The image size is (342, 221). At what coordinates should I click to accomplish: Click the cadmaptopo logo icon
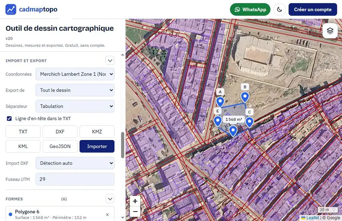click(x=11, y=10)
